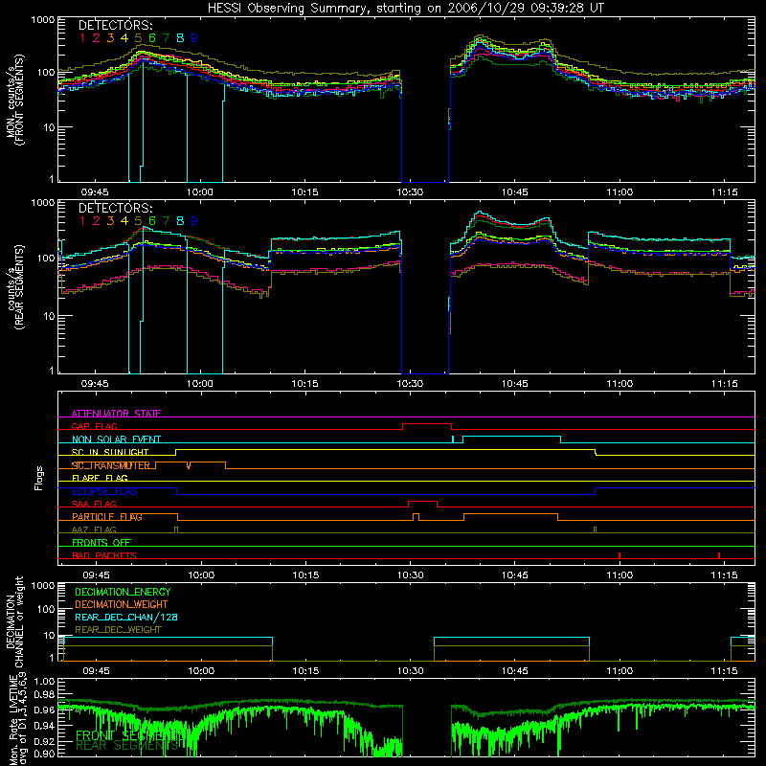Screen dimensions: 766x766
Task: Click the GAP_FLAG label
Action: pos(95,426)
